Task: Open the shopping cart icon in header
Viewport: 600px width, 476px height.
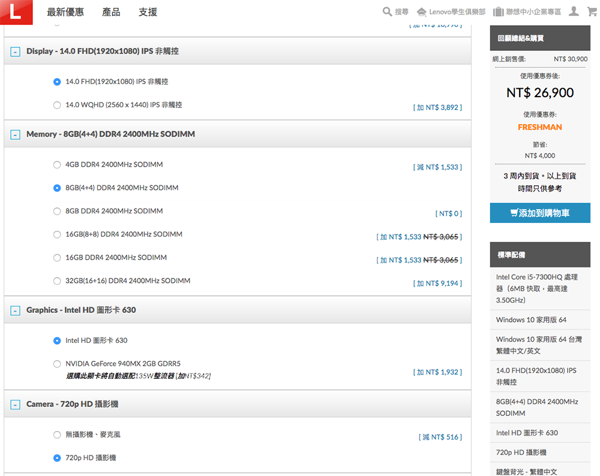Action: coord(591,12)
